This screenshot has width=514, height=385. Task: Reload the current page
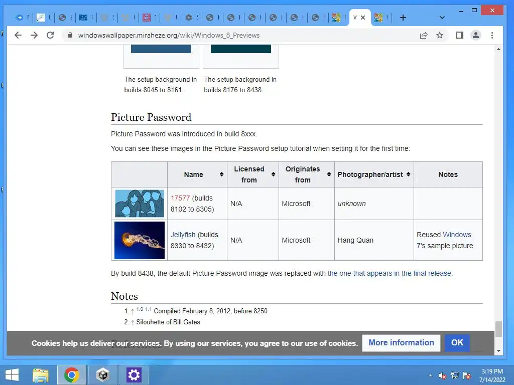tap(50, 35)
